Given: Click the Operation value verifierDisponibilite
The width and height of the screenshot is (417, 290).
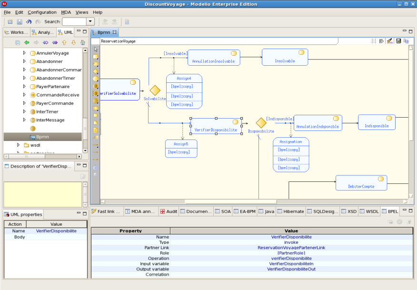Looking at the screenshot, I should pyautogui.click(x=291, y=259).
